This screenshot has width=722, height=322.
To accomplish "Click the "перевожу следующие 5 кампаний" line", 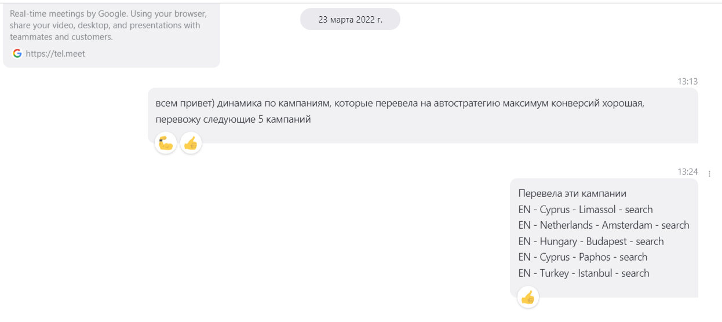I will [234, 119].
